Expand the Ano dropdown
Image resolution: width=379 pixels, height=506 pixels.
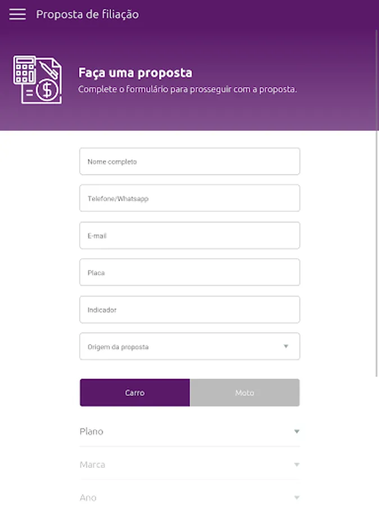[x=180, y=498]
